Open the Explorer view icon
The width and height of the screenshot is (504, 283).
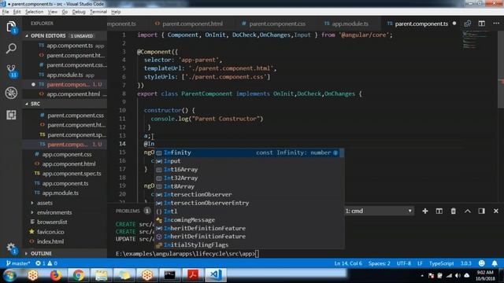(x=11, y=26)
